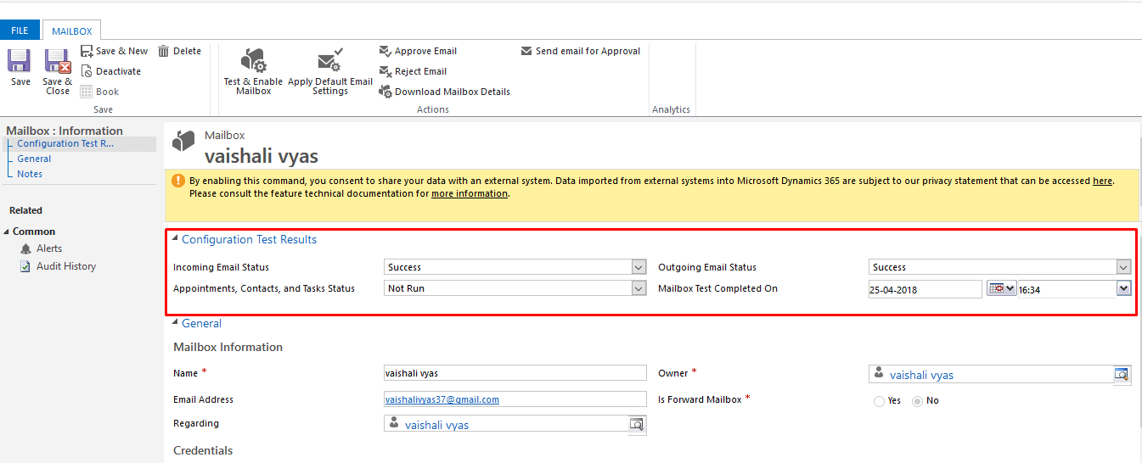Viewport: 1142px width, 463px height.
Task: Open Appointments, Contacts, and Tasks Status dropdown
Action: (x=639, y=288)
